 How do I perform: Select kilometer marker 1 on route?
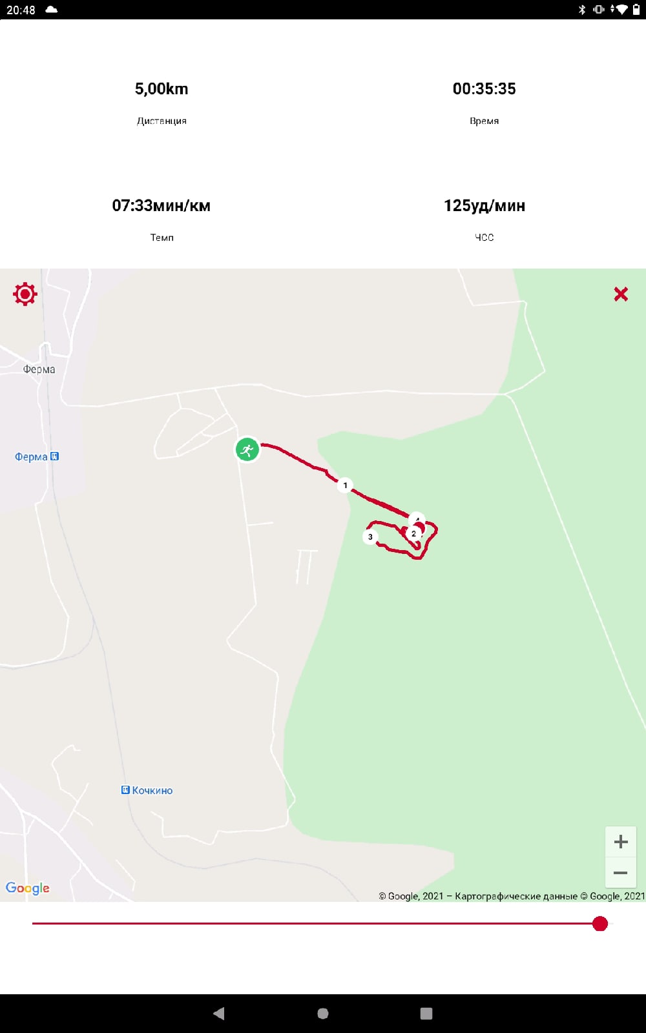point(345,485)
